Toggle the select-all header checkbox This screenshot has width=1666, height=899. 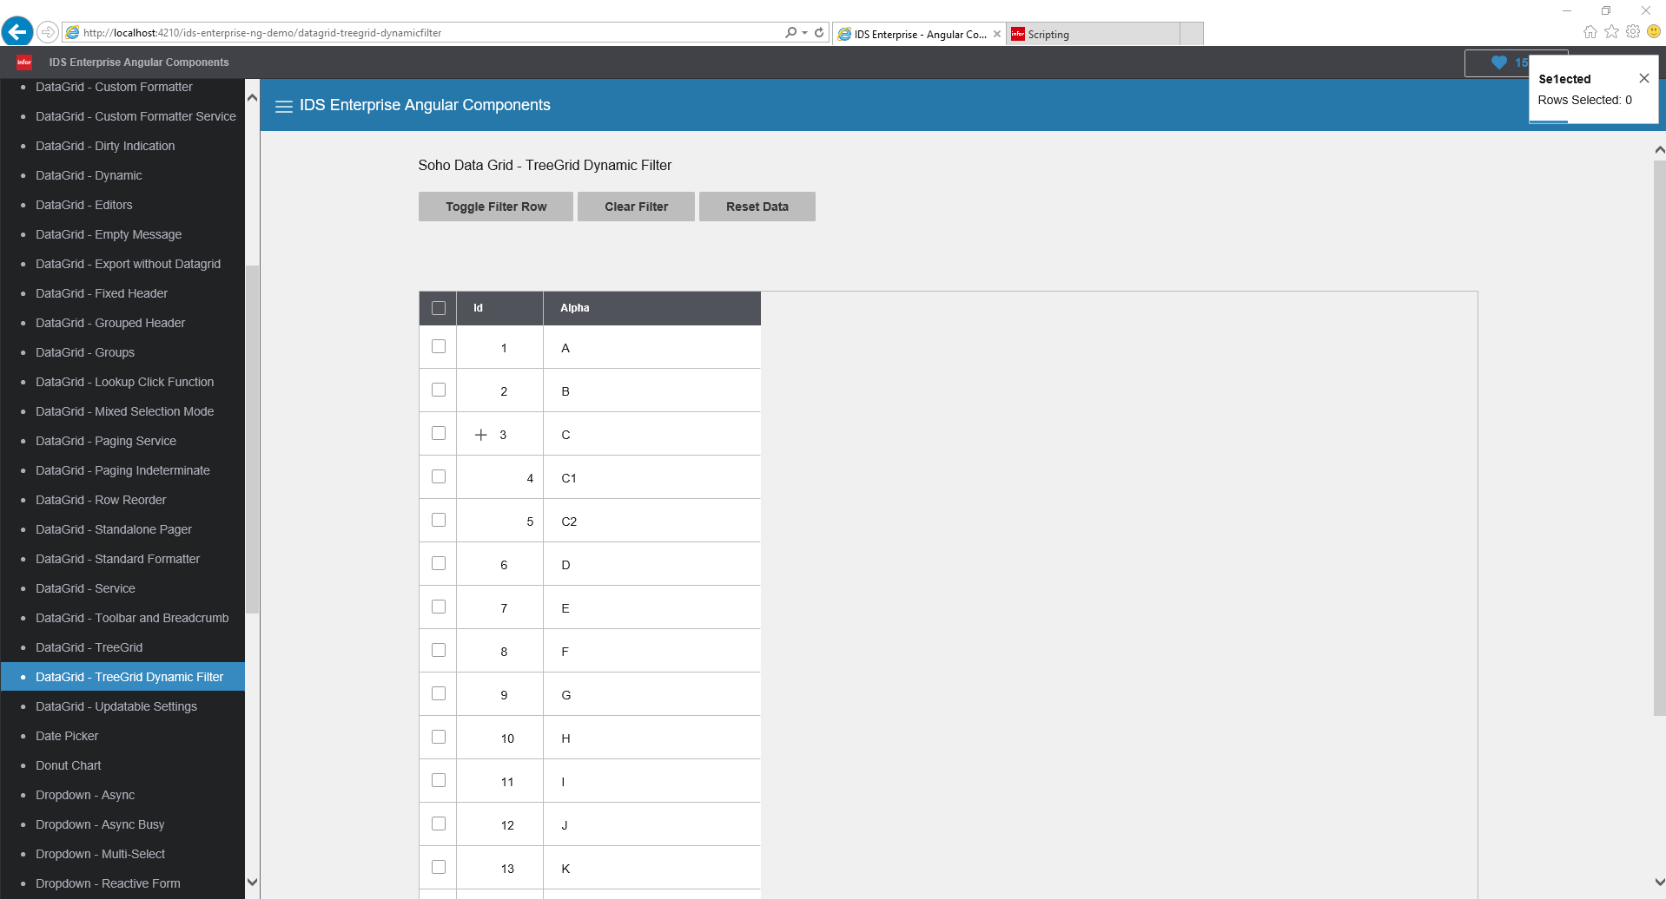pyautogui.click(x=439, y=308)
